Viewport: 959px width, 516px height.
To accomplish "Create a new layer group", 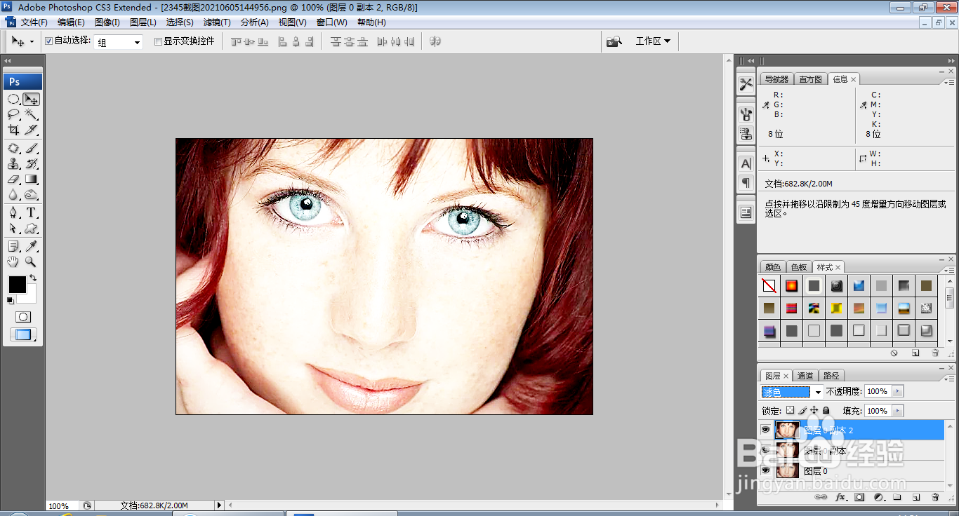I will pos(897,497).
